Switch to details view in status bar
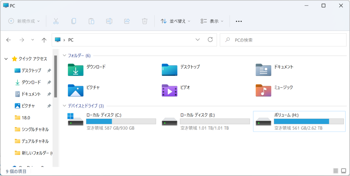 [335, 171]
